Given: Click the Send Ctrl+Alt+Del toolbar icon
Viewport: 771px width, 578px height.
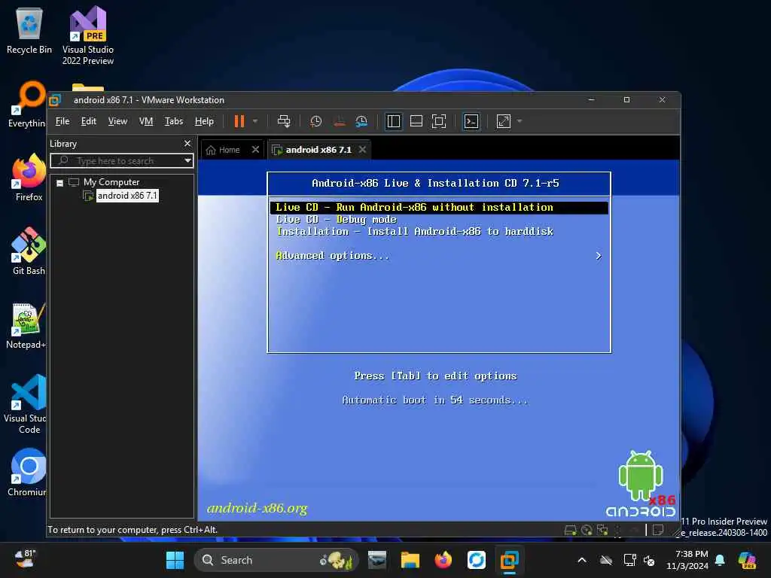Looking at the screenshot, I should tap(284, 121).
